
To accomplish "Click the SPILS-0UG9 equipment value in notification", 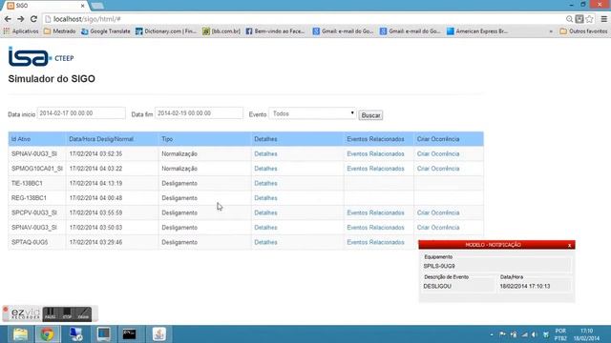I will 439,266.
